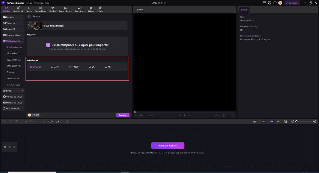Open the user profile avatar
The width and height of the screenshot is (319, 173).
coord(280,3)
